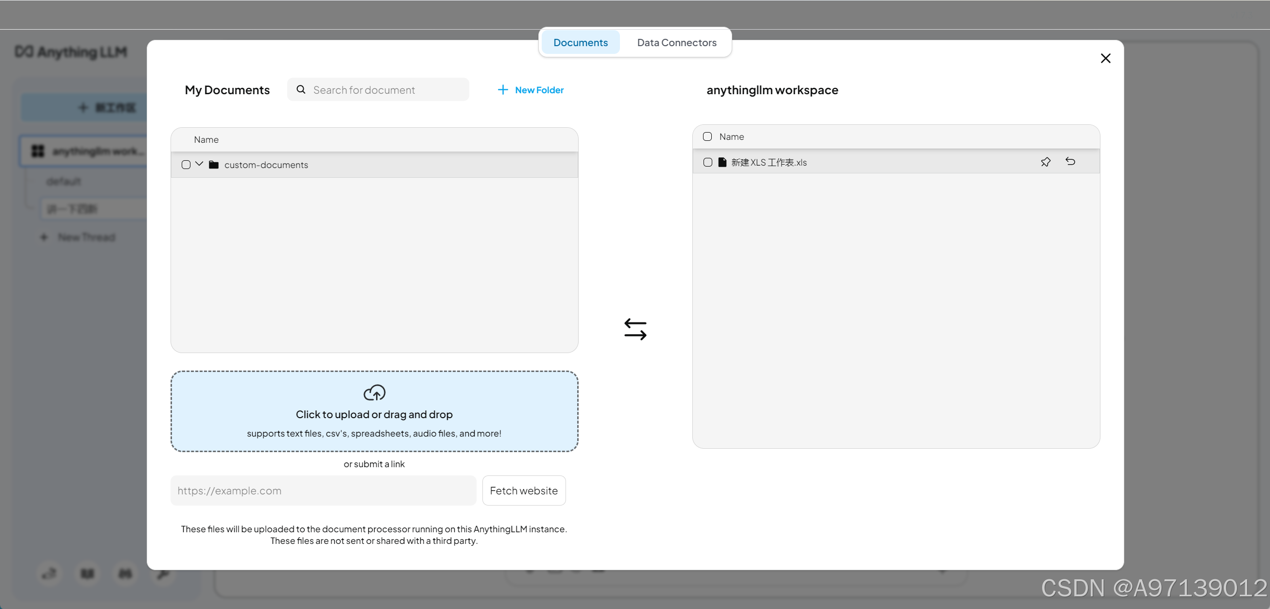
Task: Switch to the Documents tab
Action: (x=580, y=42)
